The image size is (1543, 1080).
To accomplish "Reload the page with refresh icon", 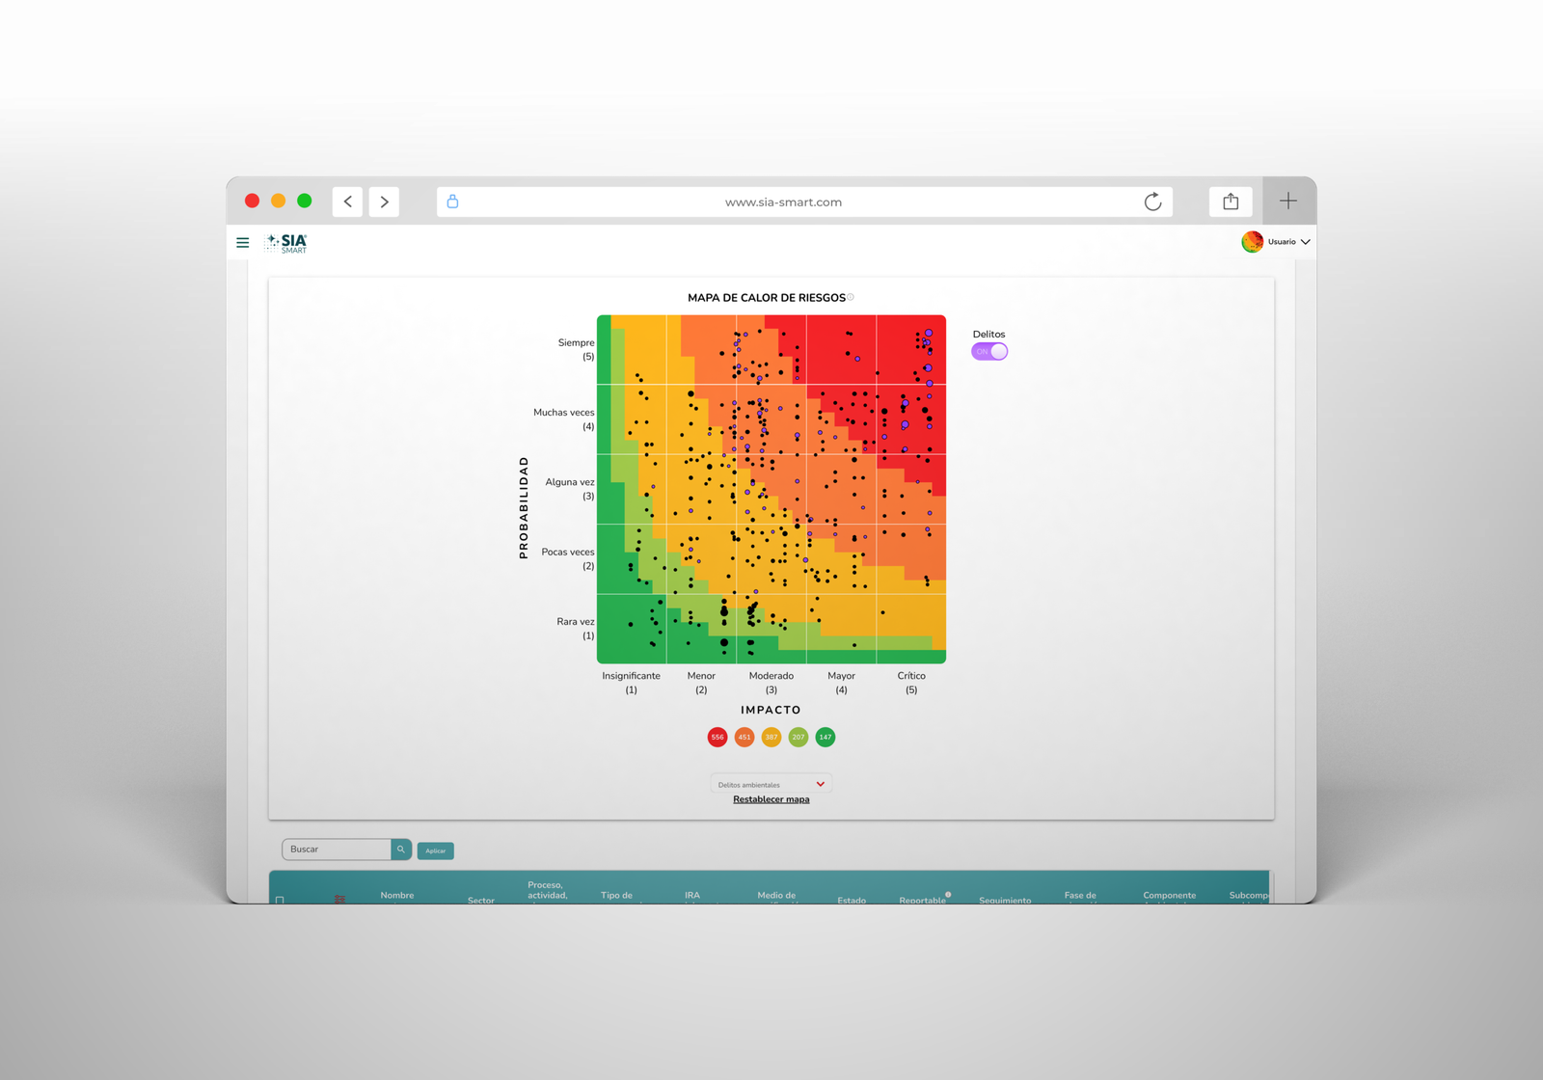I will tap(1152, 202).
